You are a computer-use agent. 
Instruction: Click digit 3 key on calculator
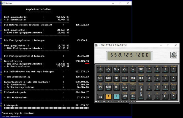(165, 88)
